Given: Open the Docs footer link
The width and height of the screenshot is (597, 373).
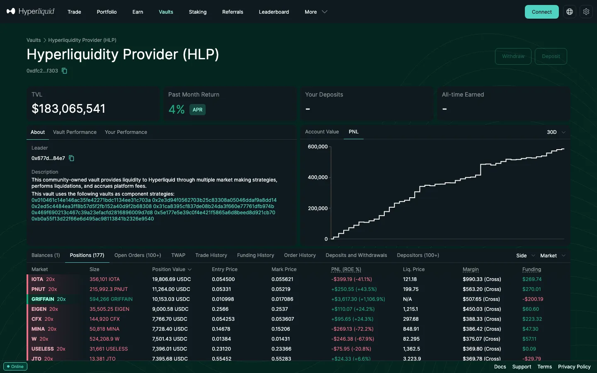Looking at the screenshot, I should coord(500,367).
